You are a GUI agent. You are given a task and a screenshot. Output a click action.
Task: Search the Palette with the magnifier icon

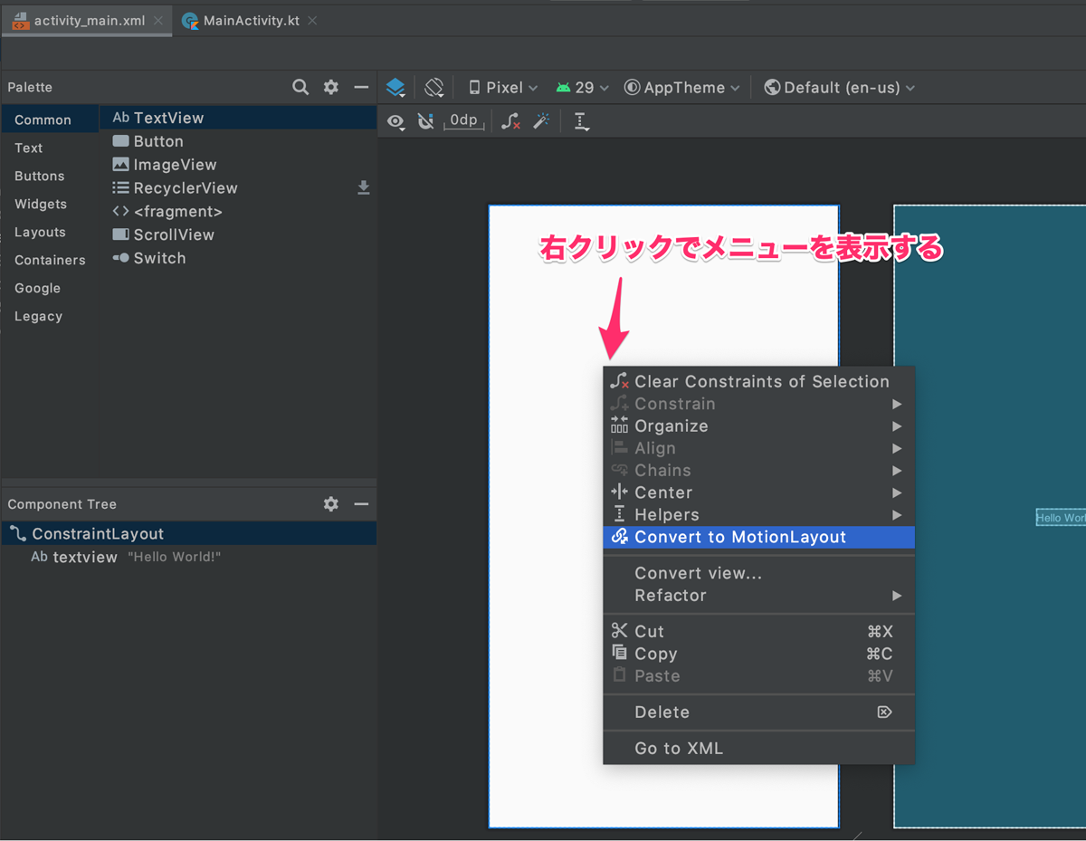pos(300,87)
